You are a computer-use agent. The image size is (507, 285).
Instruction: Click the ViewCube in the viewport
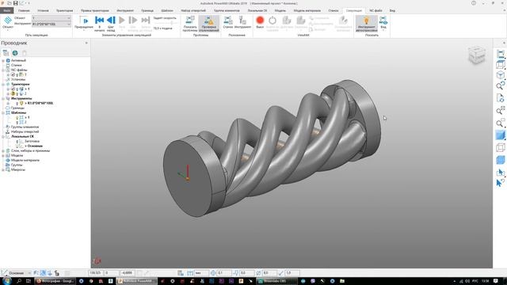click(x=477, y=55)
